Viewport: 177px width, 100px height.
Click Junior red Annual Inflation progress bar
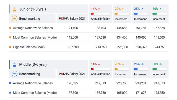[x=100, y=14]
